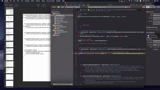Show the File inspector tab

coord(155,10)
